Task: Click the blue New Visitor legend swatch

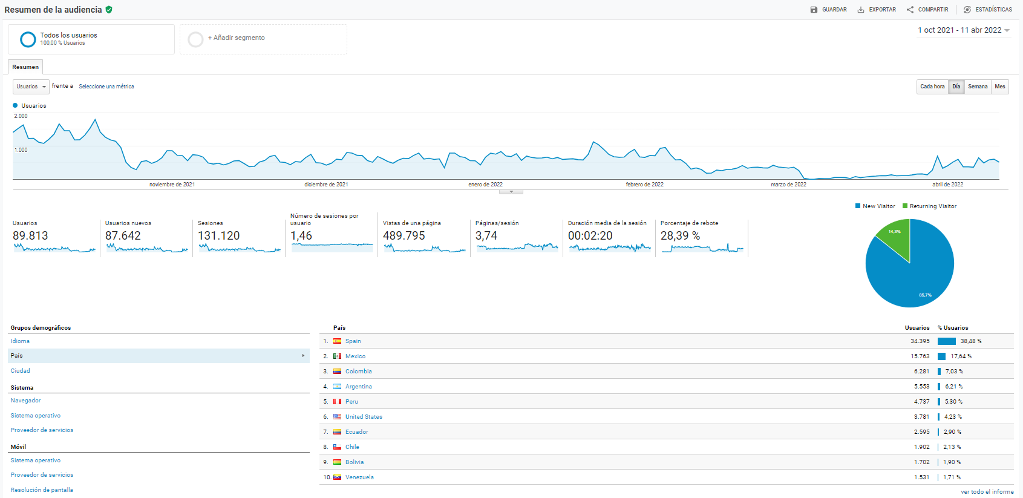Action: 858,206
